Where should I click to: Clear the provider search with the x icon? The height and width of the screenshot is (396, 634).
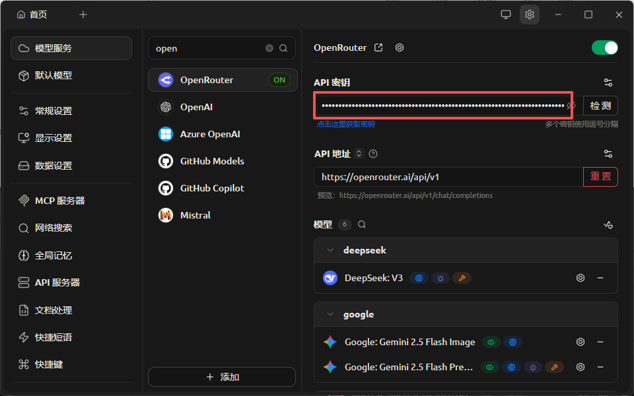coord(269,48)
